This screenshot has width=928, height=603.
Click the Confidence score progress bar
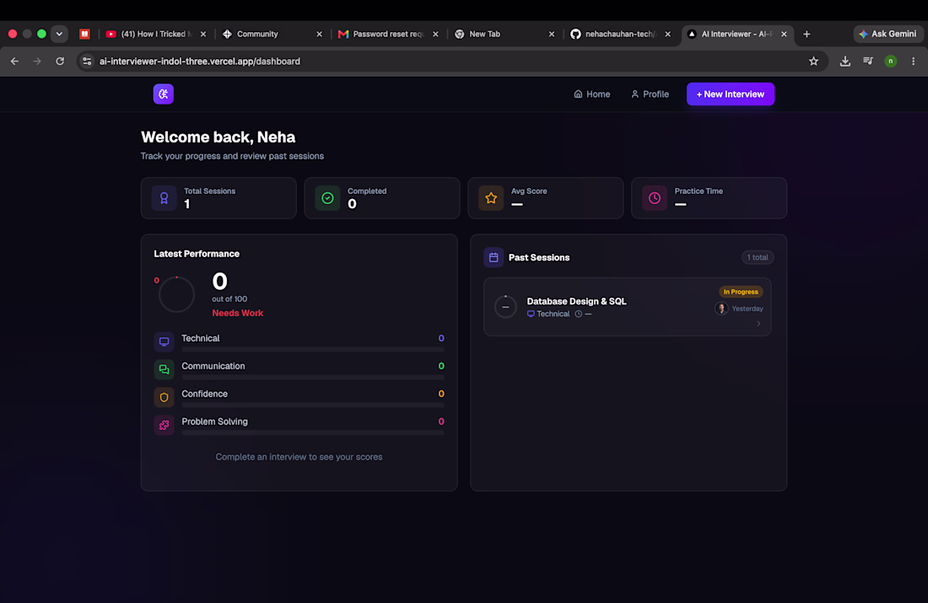click(312, 406)
